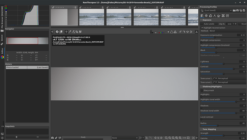Remove snapshot with minus button
247x140 pixels.
38,137
